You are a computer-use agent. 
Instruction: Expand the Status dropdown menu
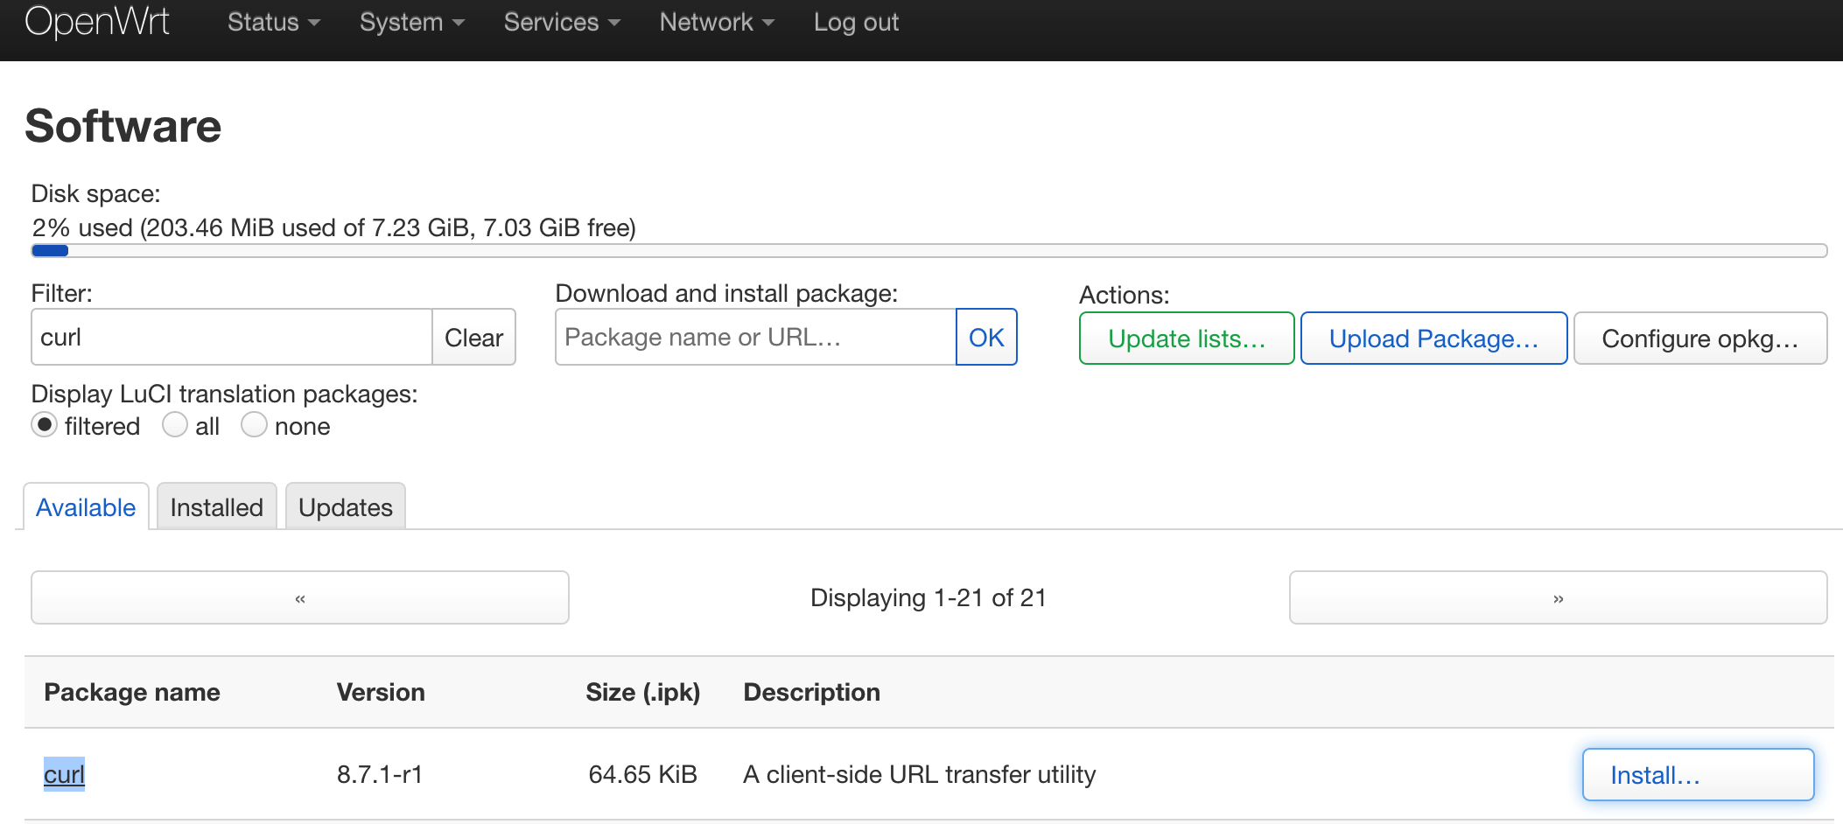click(274, 22)
